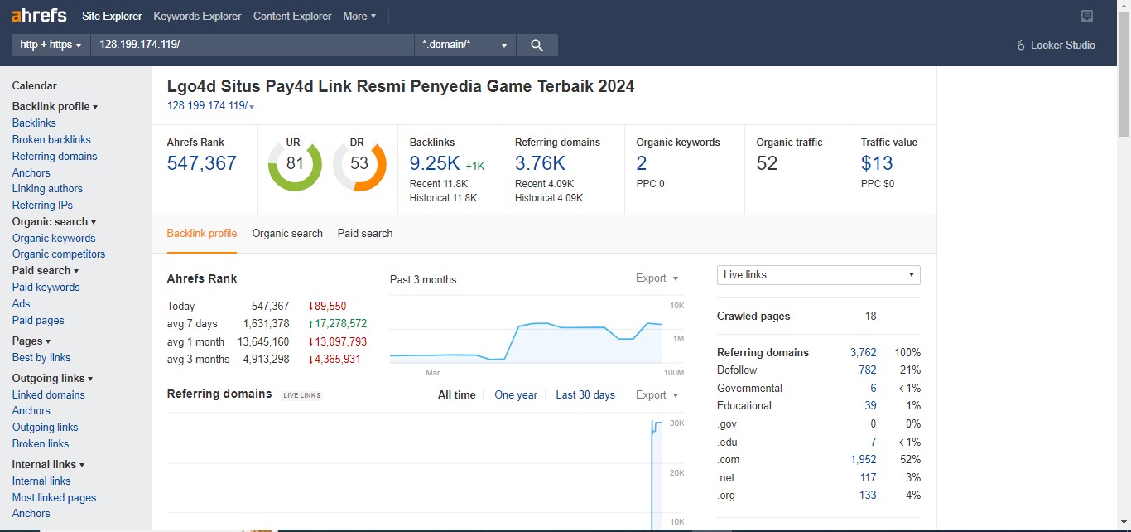Switch to the Organic search tab
Image resolution: width=1131 pixels, height=532 pixels.
(287, 234)
